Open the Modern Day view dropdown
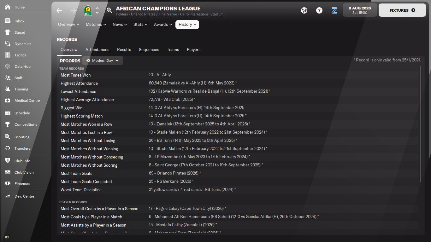 [x=103, y=60]
